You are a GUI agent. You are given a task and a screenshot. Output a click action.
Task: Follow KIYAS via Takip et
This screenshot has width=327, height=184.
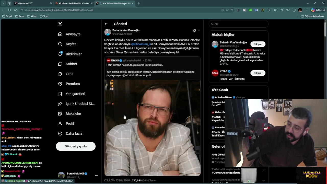click(258, 73)
